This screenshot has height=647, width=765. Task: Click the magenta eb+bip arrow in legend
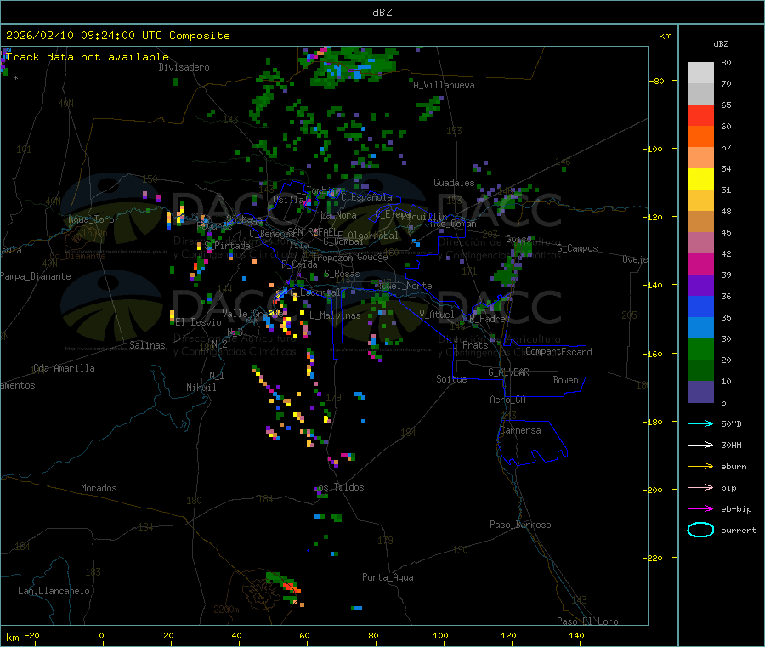pos(700,509)
